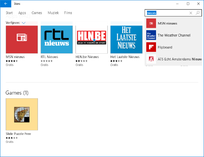This screenshot has height=157, width=204.
Task: Close the Store window
Action: pos(198,4)
